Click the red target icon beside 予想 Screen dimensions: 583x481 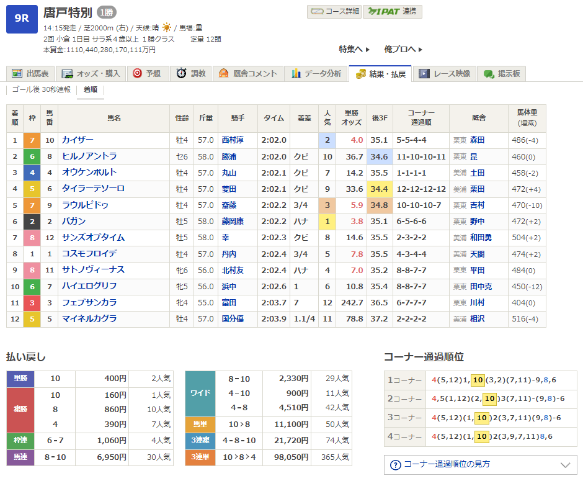[138, 74]
